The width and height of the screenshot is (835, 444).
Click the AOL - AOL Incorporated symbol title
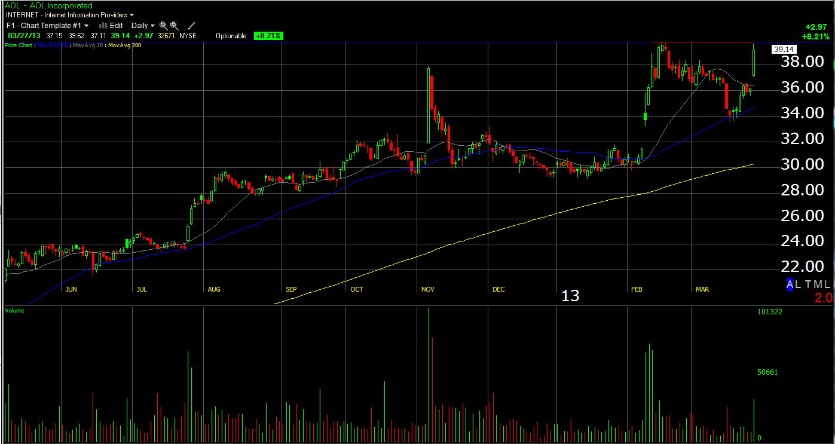(x=49, y=5)
